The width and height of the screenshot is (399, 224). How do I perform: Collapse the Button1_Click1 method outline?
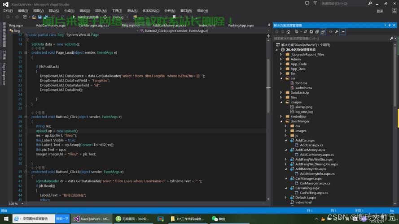[x=26, y=172]
